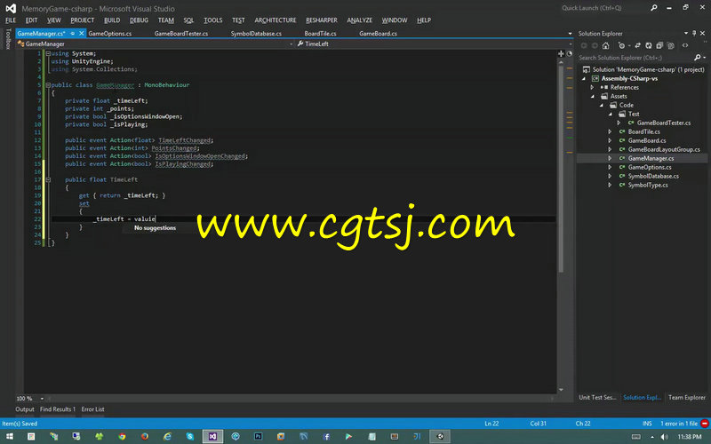
Task: Switch to the BoardTile.cs tab
Action: coord(320,33)
